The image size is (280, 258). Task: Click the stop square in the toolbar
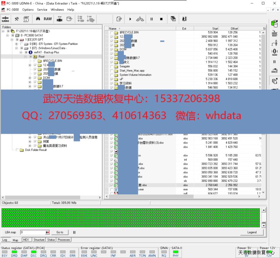[161, 19]
